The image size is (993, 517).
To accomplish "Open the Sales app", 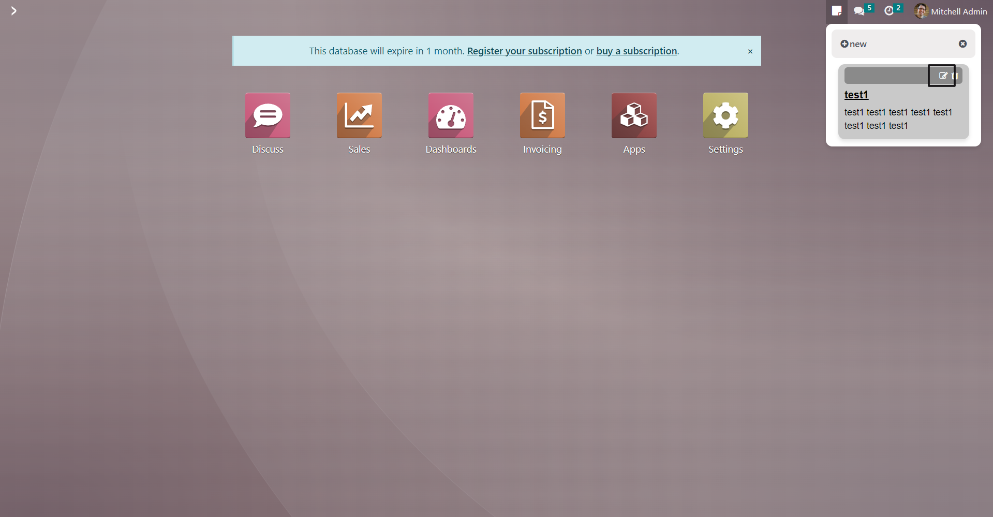I will [359, 115].
